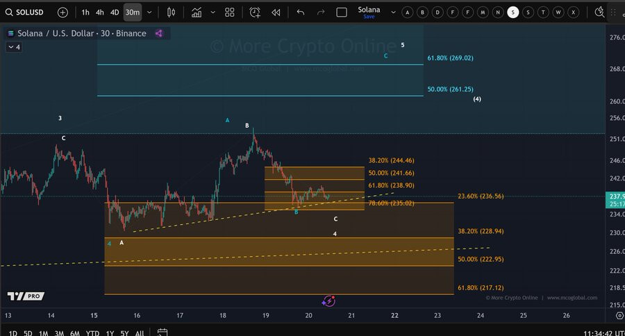Screen dimensions: 625x336
Task: Set the date range to 1D
Action: point(12,333)
